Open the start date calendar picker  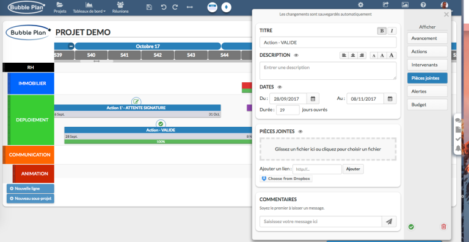point(313,99)
